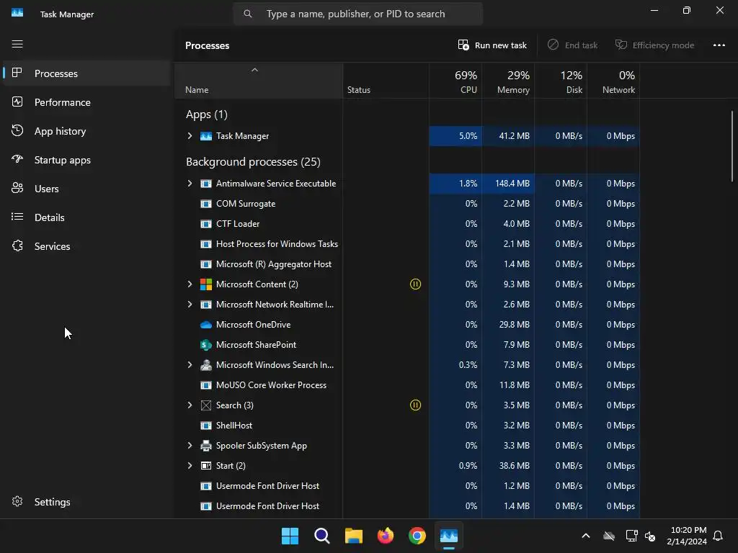The height and width of the screenshot is (553, 738).
Task: Open the notifications bell
Action: [x=718, y=536]
